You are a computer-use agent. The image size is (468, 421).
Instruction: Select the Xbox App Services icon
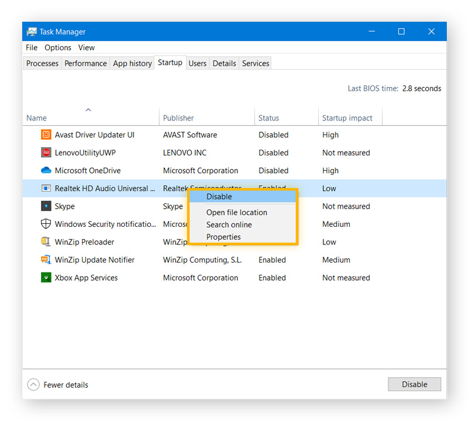coord(46,278)
